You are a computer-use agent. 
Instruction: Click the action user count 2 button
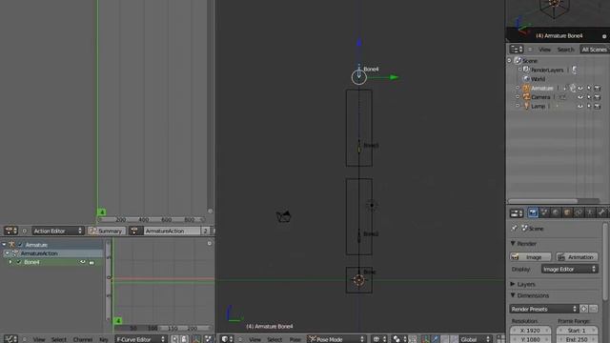[206, 231]
